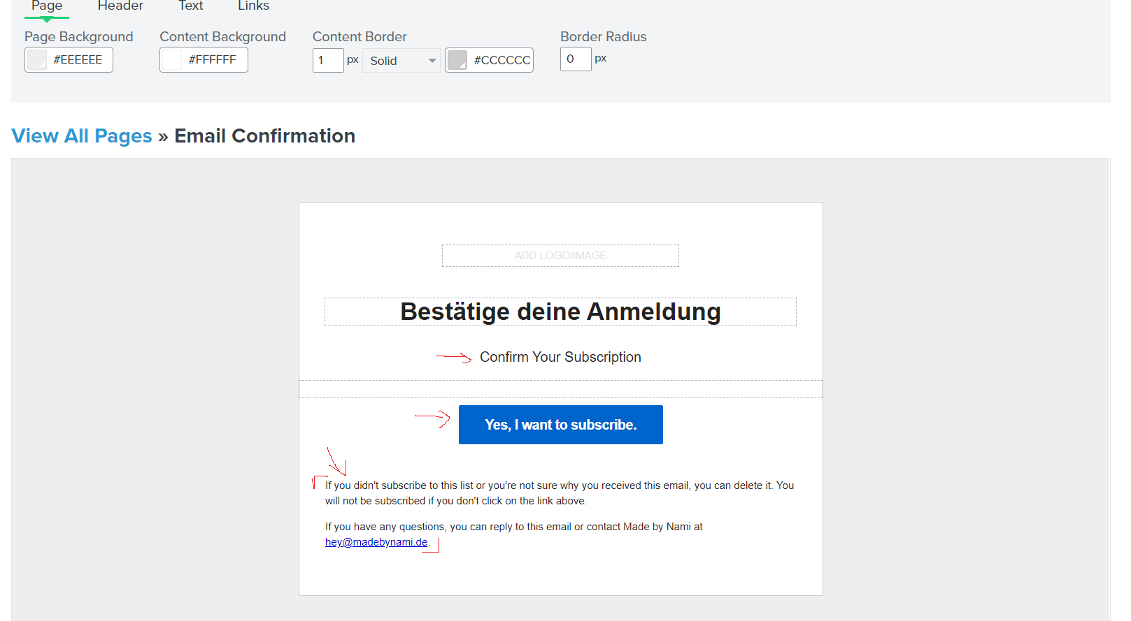
Task: Click the Page Background color swatch
Action: click(x=37, y=60)
